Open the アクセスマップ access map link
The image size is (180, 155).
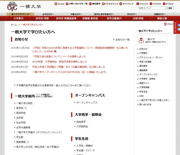coord(110,4)
